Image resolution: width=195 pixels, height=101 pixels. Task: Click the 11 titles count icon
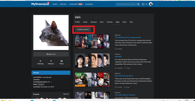(116, 87)
